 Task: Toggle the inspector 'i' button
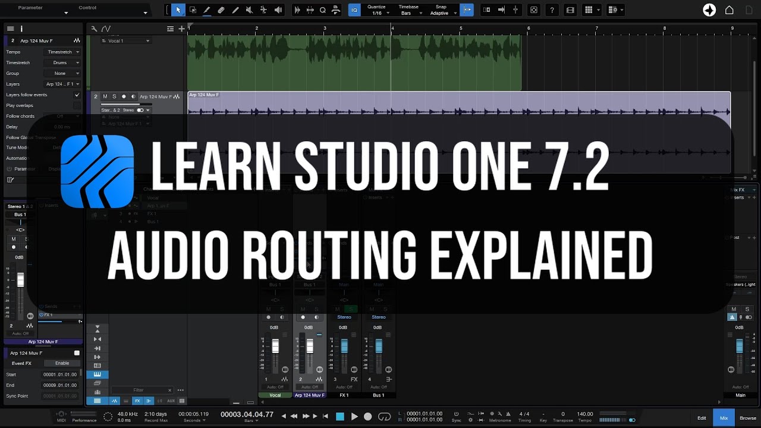(21, 29)
